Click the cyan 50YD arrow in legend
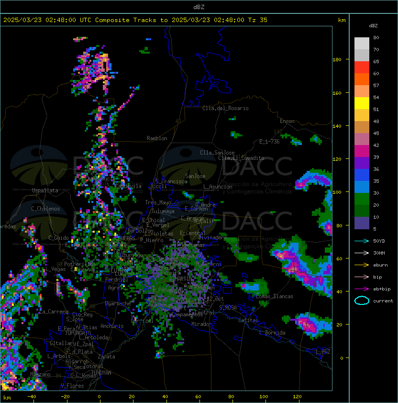The image size is (398, 403). click(x=362, y=241)
